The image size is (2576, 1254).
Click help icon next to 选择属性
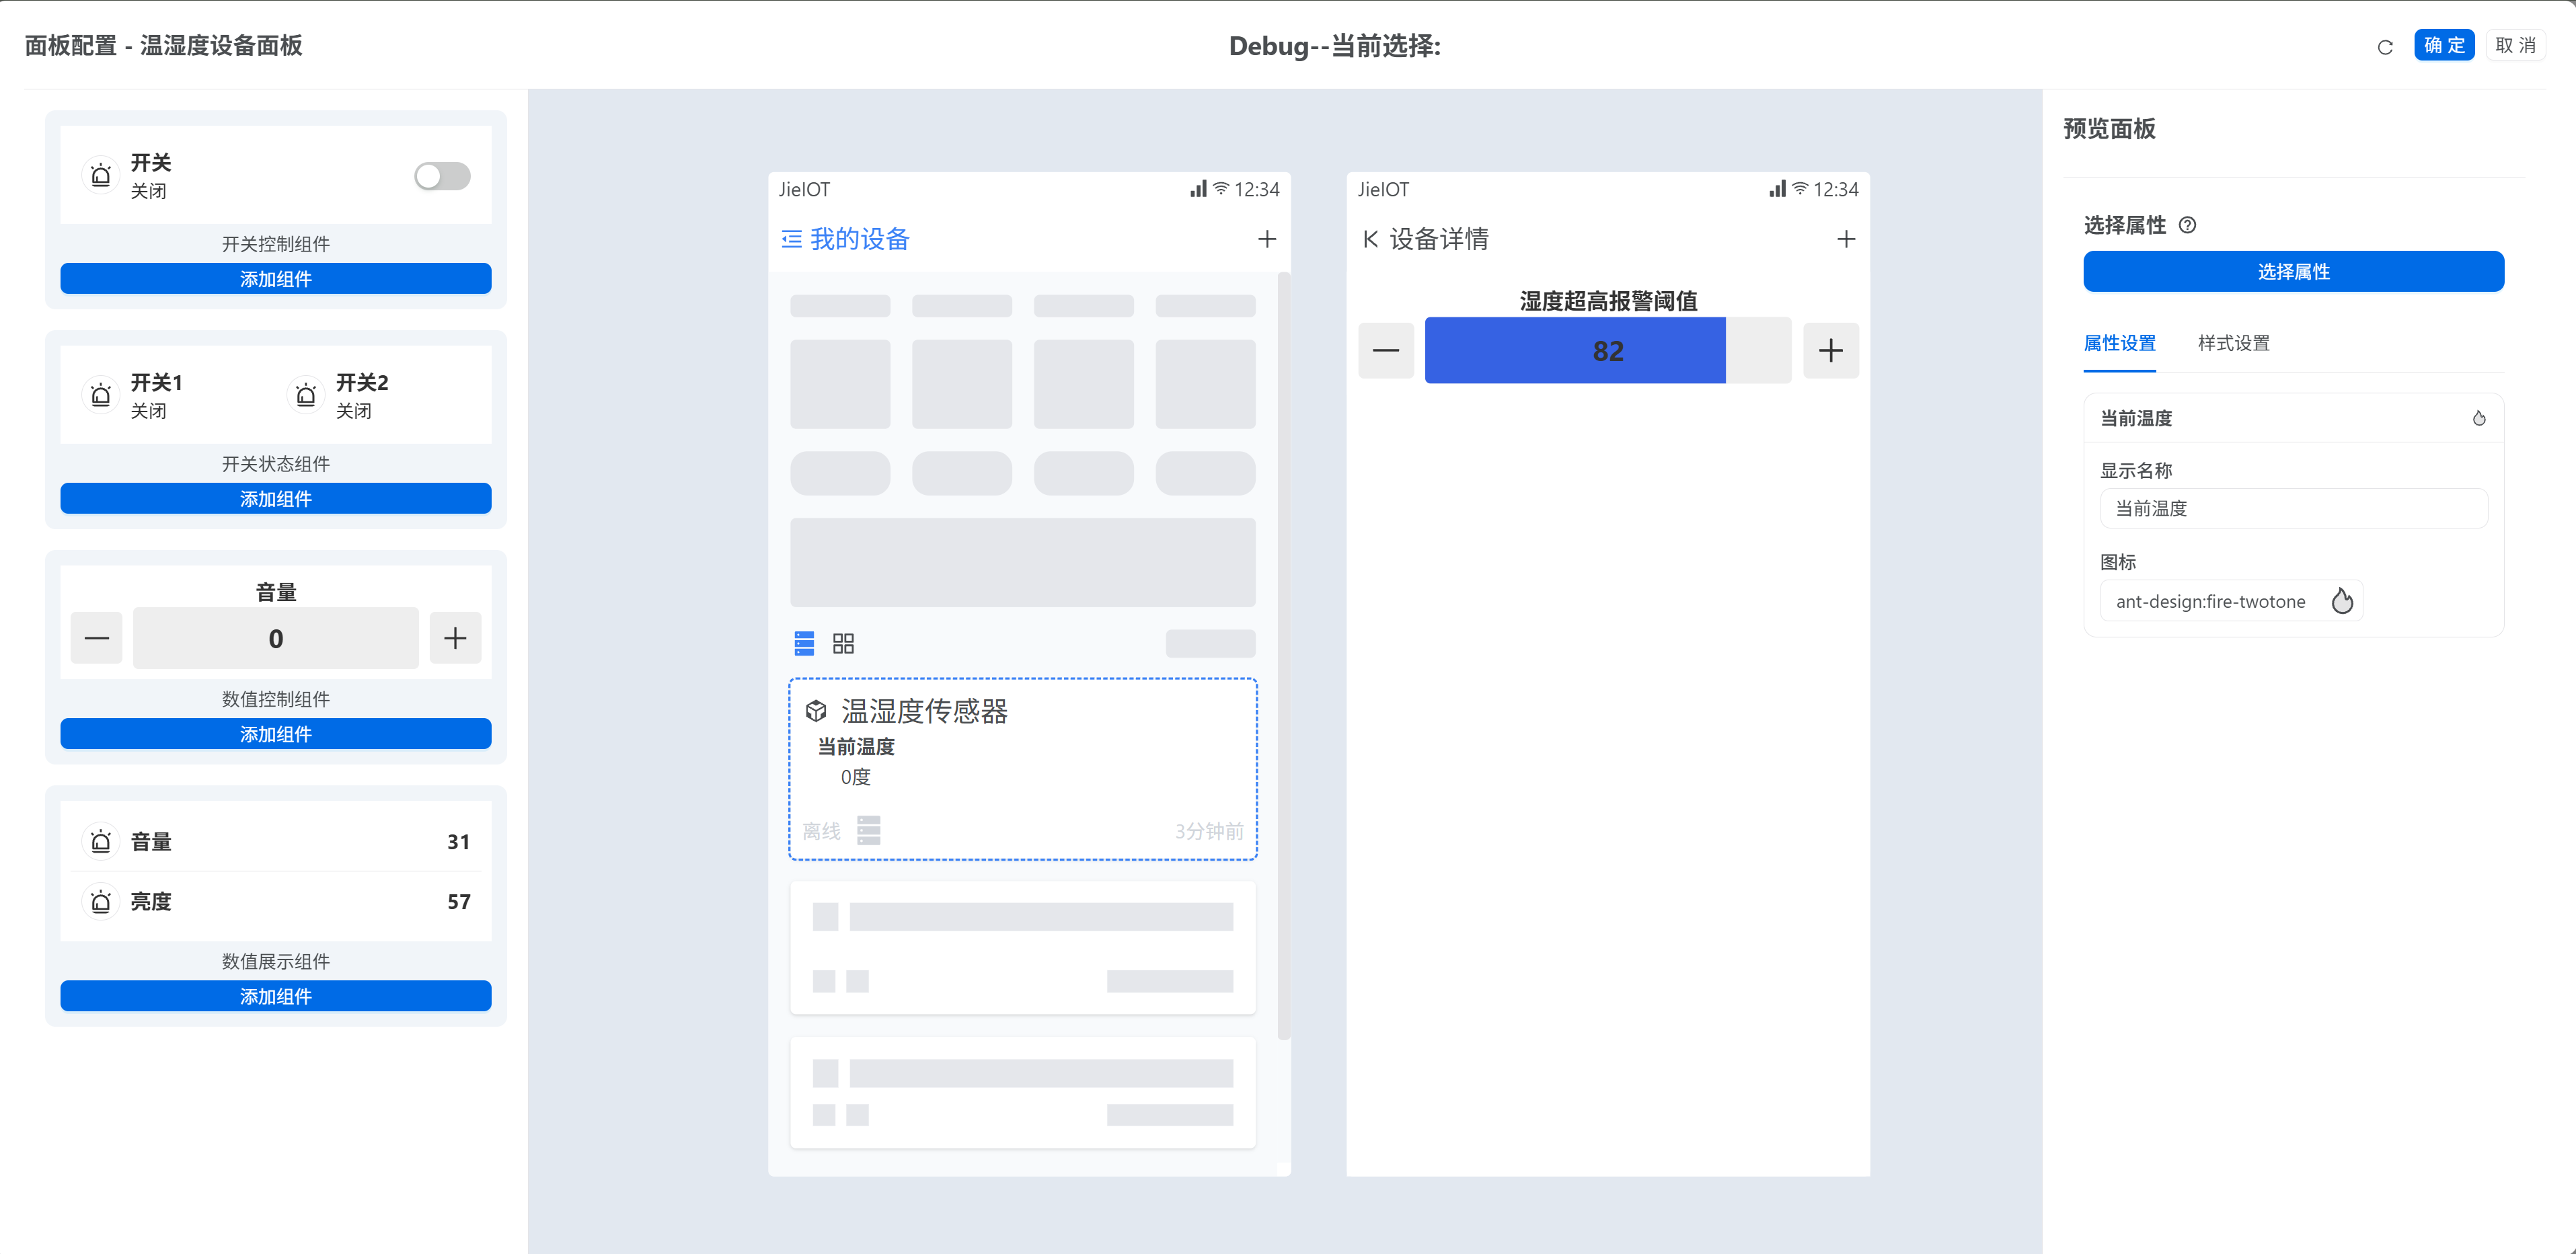click(2187, 225)
